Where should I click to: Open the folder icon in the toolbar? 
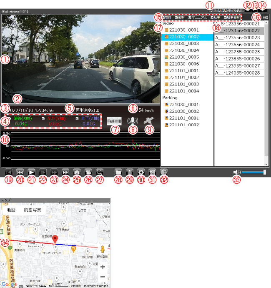(x=118, y=172)
